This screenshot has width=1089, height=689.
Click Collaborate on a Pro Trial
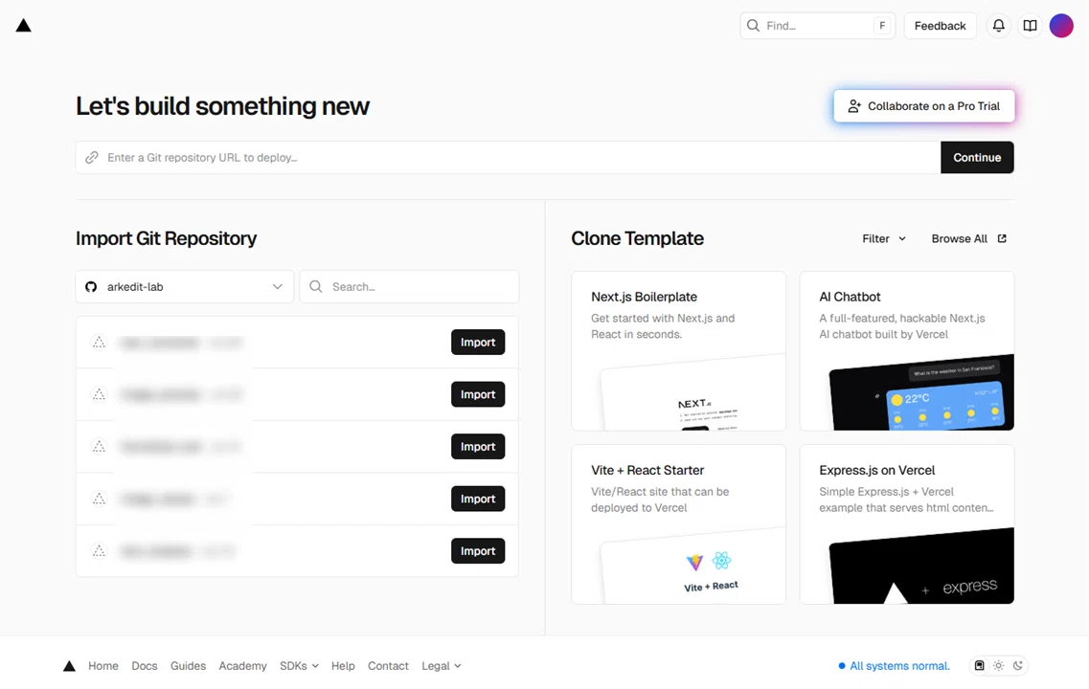tap(923, 106)
